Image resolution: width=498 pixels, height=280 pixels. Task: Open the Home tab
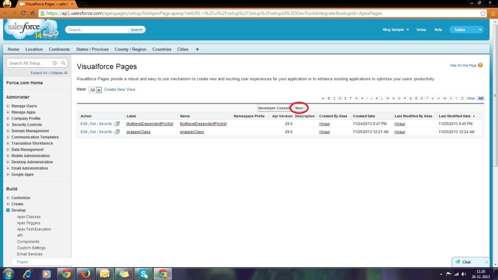(x=13, y=49)
